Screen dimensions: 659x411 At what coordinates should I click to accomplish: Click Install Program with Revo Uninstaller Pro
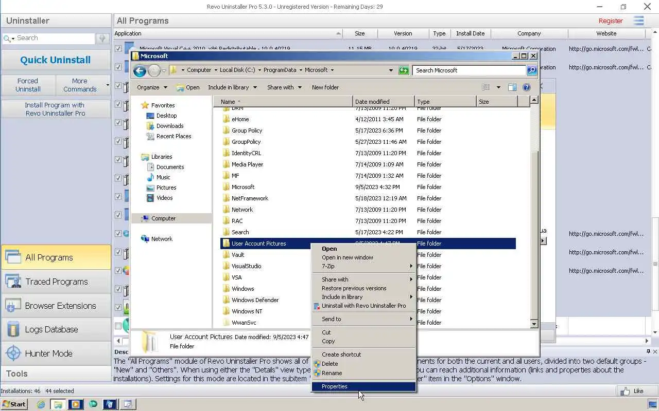[56, 109]
